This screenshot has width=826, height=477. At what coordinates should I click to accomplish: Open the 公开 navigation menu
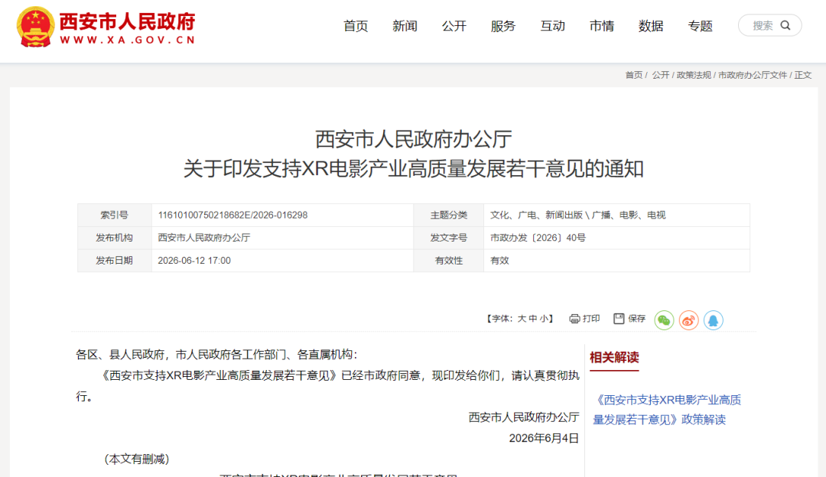454,26
